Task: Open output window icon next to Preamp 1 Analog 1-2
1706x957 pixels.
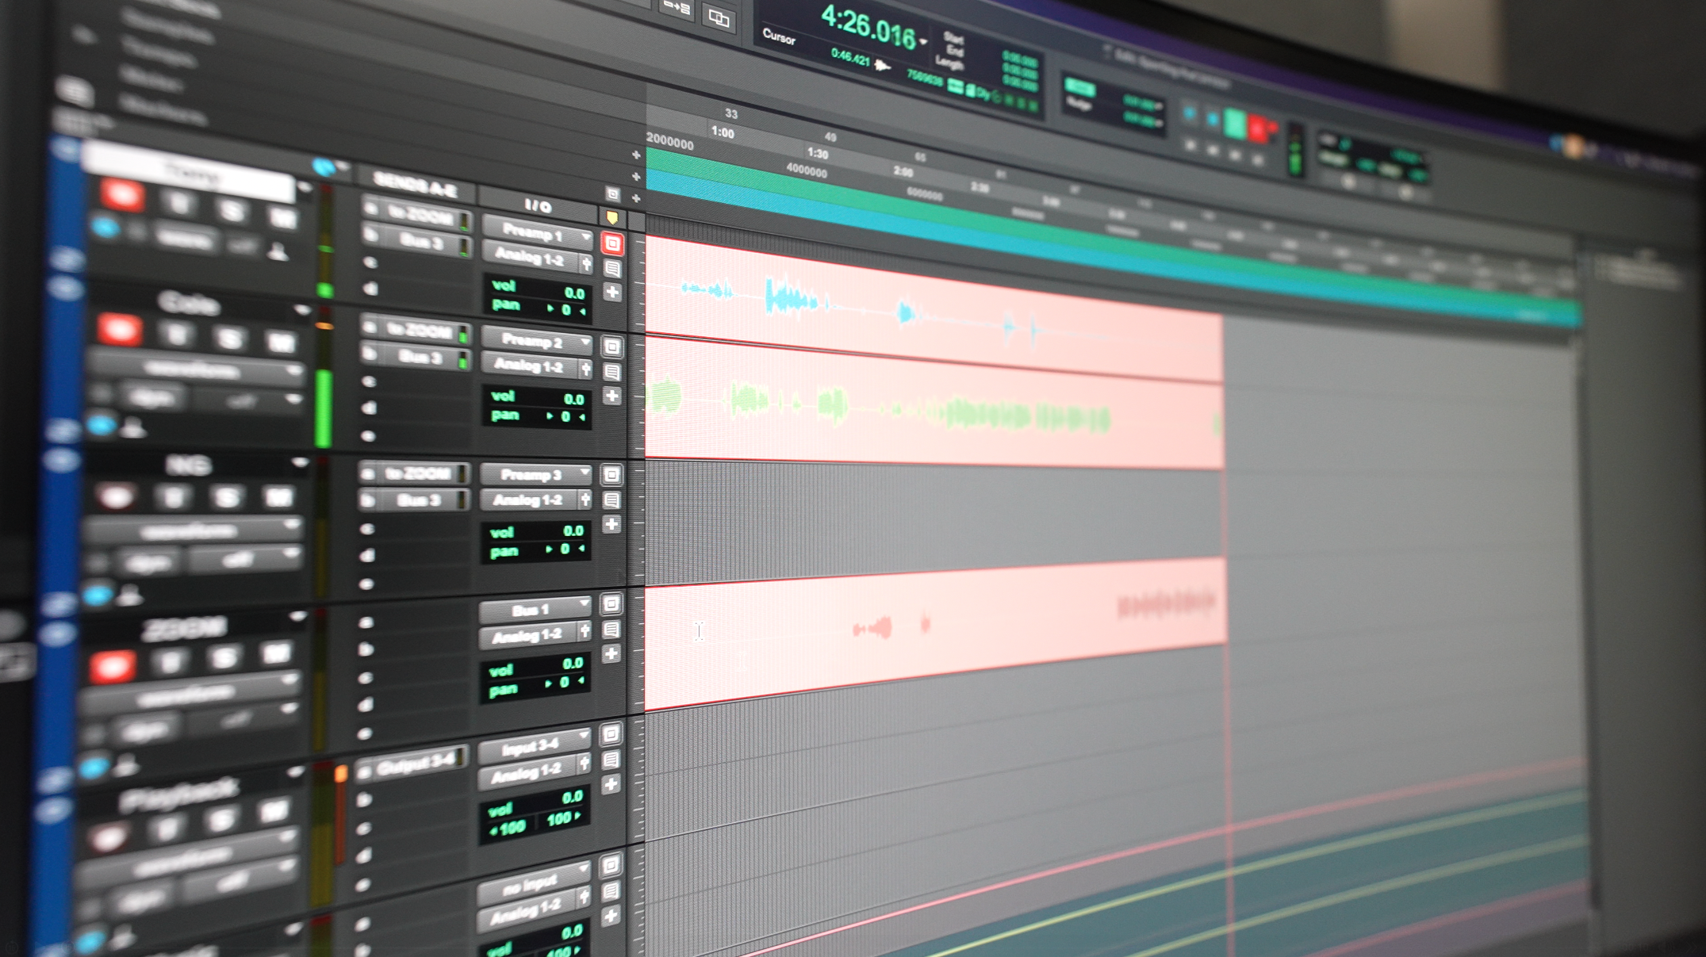Action: pyautogui.click(x=586, y=263)
